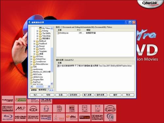This screenshot has width=164, height=123.
Task: Click the HD DVD logo tile
Action: coord(20,117)
